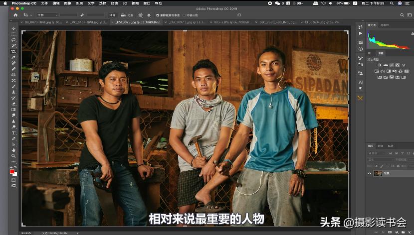Screen dimensions: 414x235
Task: Reset crop with undo arrow icon
Action: [239, 15]
